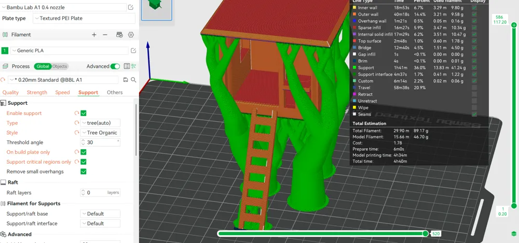Screen dimensions: 519x243
Task: Open the 0.20mm Standard process dropdown
Action: 63,80
